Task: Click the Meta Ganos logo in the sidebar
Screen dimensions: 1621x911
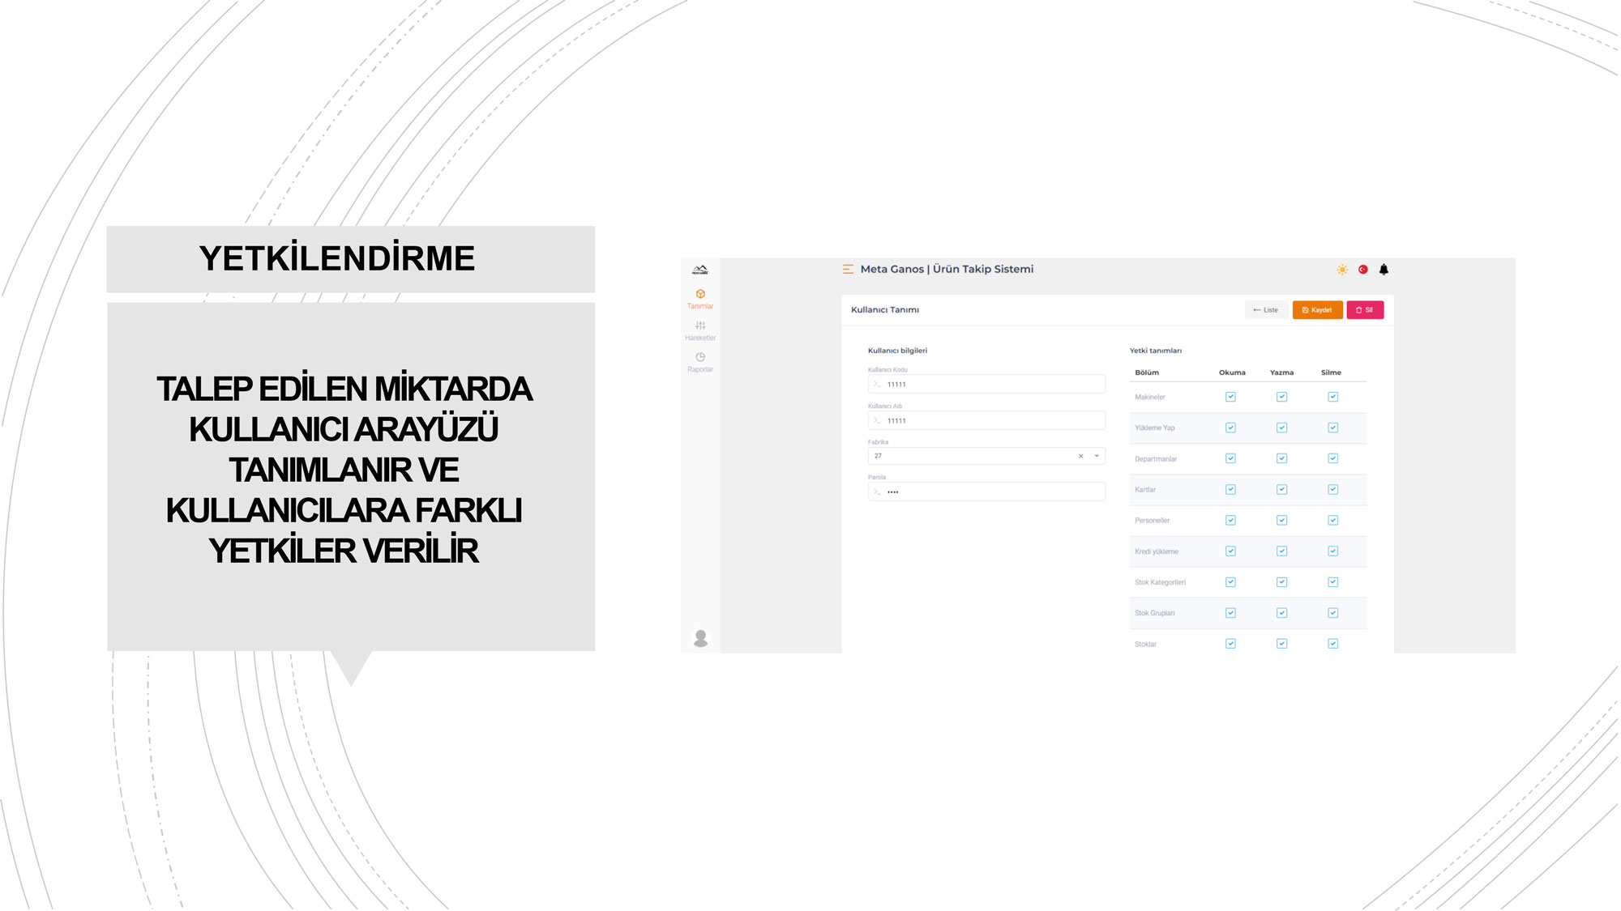Action: click(x=700, y=270)
